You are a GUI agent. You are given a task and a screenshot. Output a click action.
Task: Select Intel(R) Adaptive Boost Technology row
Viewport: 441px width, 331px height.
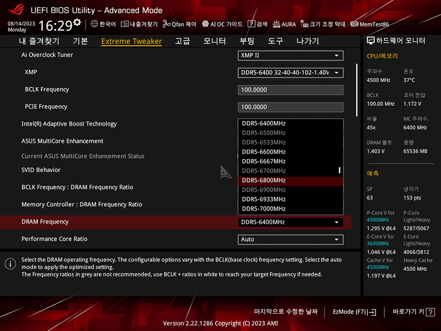pos(69,124)
